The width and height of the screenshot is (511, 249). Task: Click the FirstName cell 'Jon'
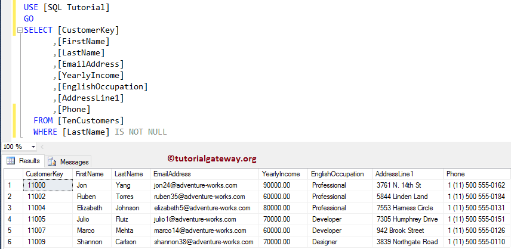pos(92,185)
